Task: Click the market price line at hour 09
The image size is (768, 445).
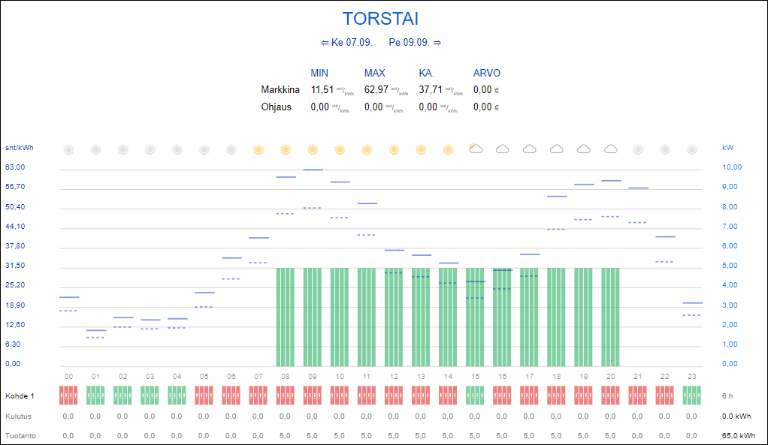Action: (313, 170)
